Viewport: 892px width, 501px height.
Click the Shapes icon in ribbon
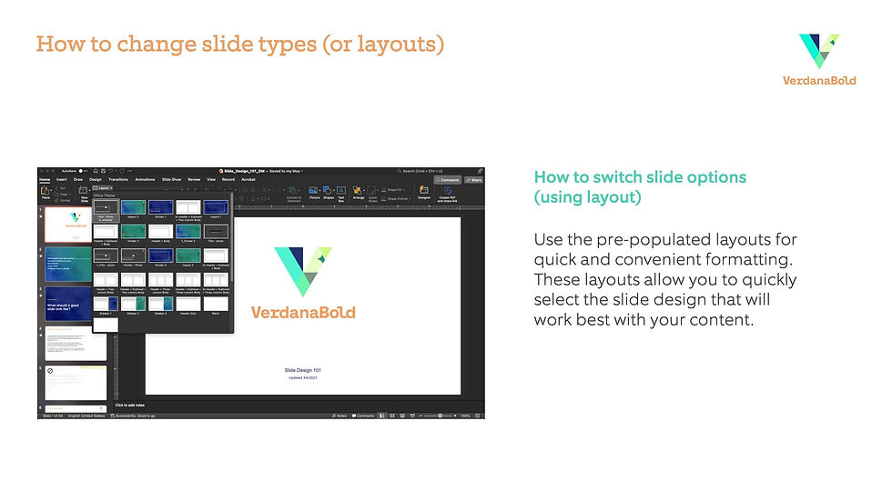click(x=327, y=190)
